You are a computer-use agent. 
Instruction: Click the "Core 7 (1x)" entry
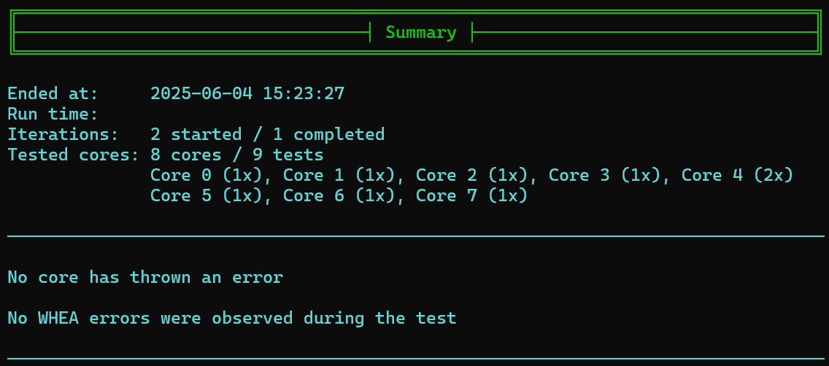coord(471,196)
